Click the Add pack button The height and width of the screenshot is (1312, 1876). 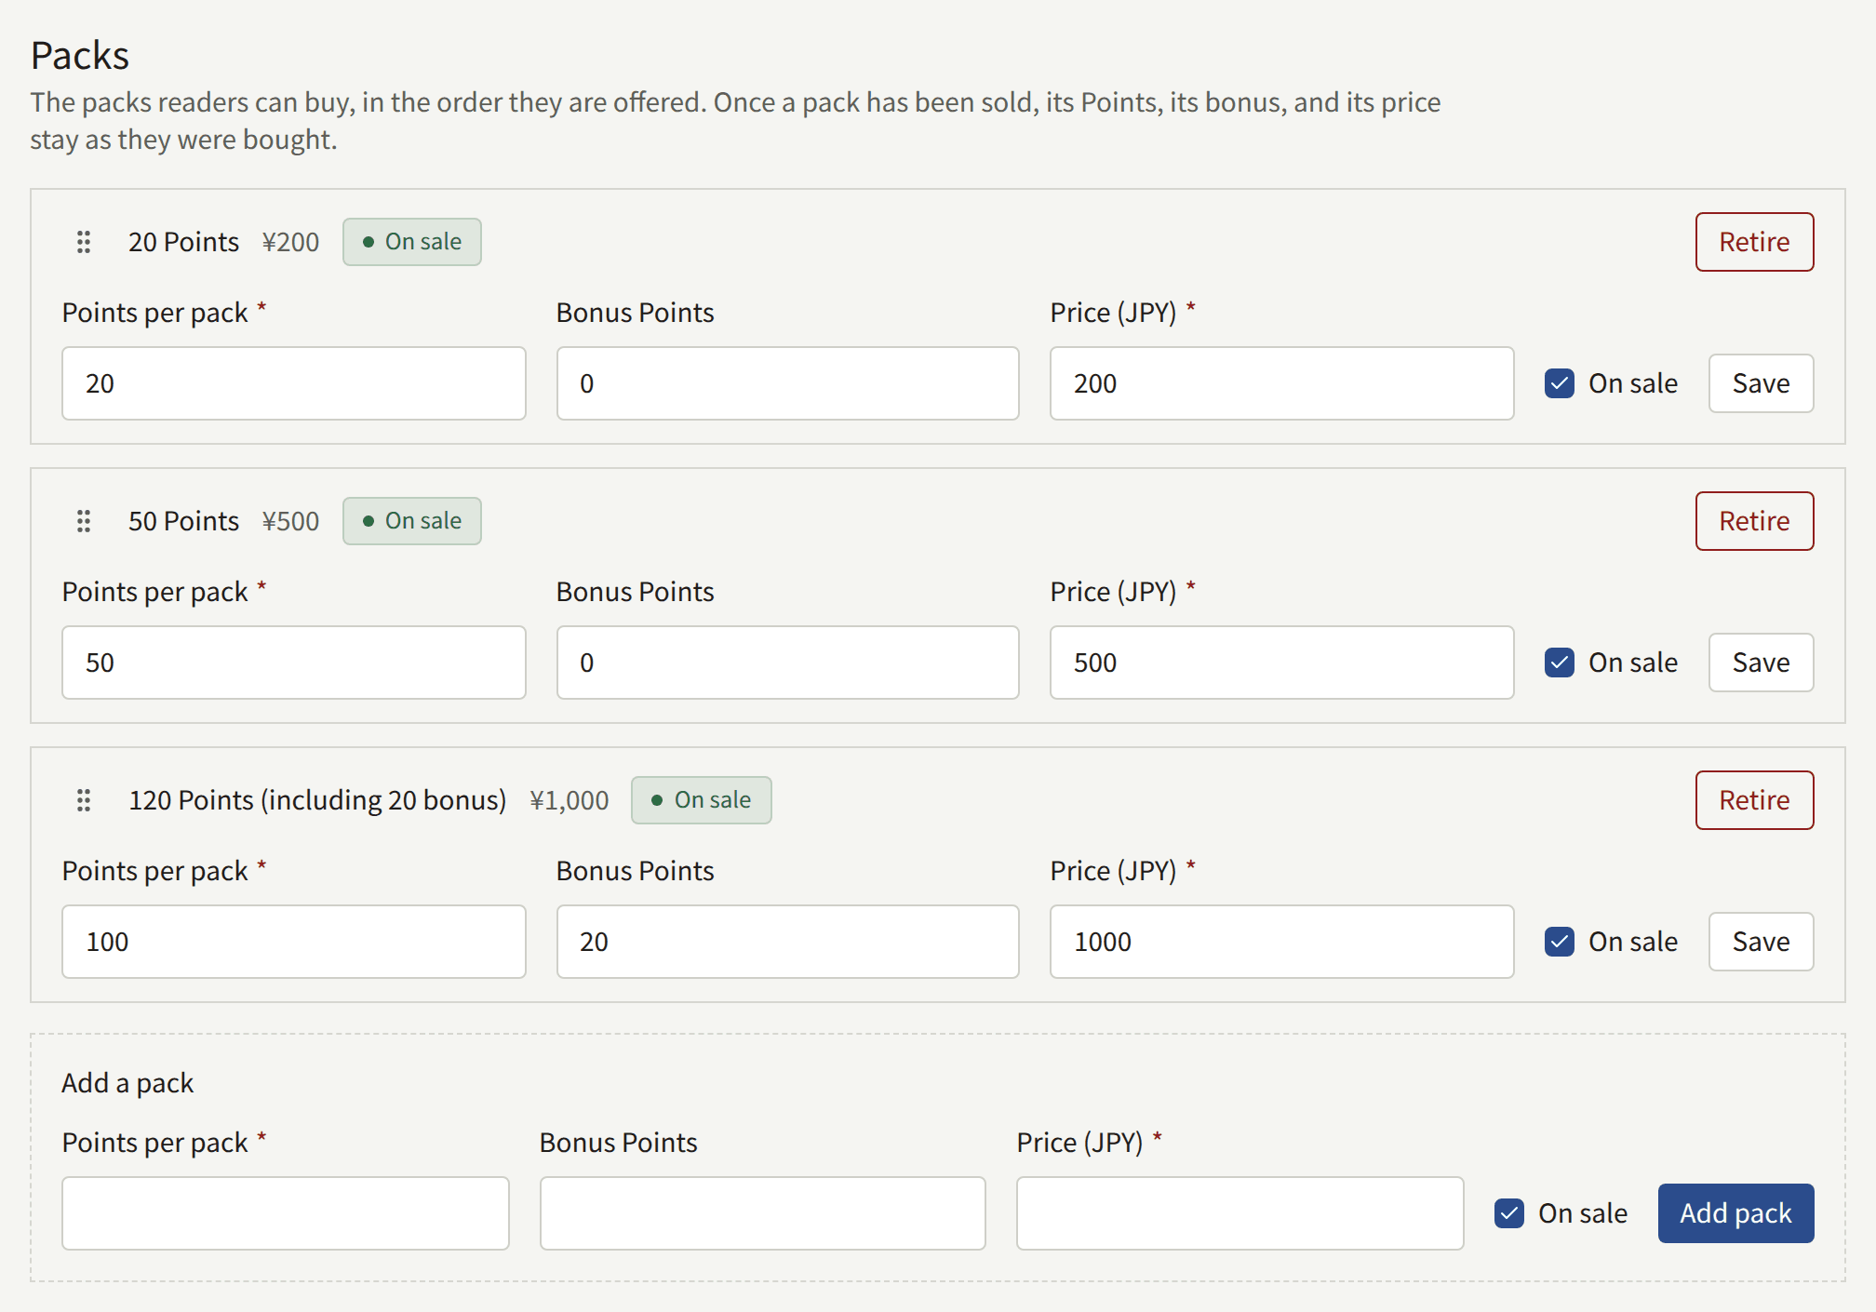[1735, 1213]
